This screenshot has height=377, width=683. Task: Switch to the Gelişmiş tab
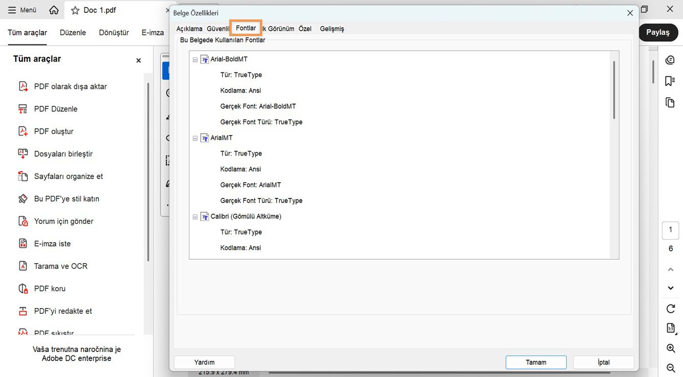pyautogui.click(x=332, y=29)
